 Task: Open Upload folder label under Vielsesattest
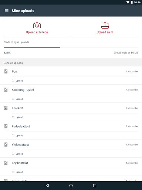pos(19,154)
